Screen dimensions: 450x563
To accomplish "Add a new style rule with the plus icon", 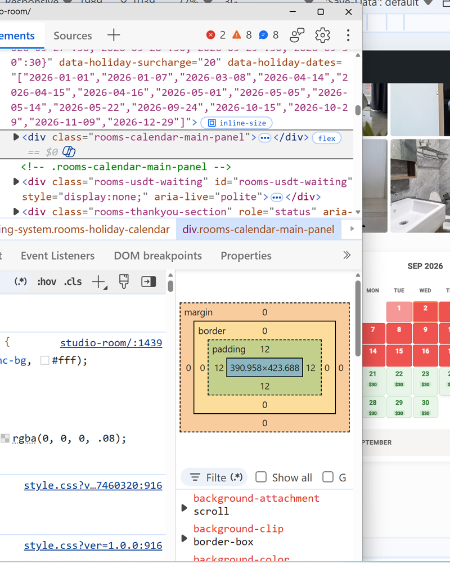I will [x=98, y=282].
